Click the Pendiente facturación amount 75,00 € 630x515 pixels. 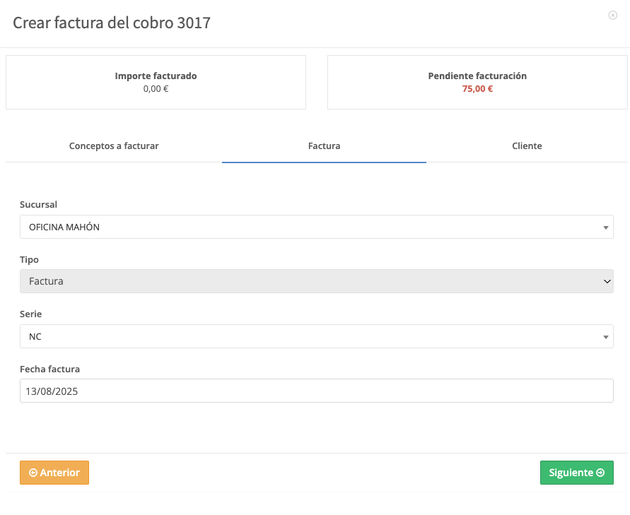pos(477,89)
